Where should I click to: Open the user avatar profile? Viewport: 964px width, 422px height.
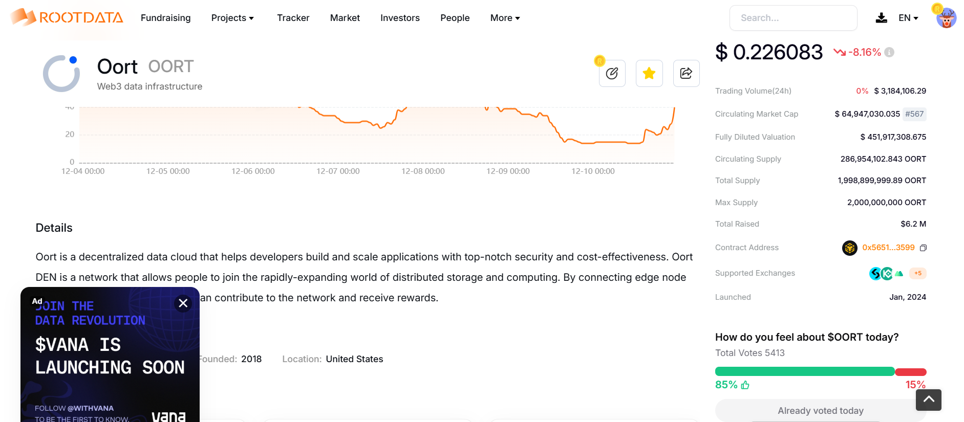point(946,18)
